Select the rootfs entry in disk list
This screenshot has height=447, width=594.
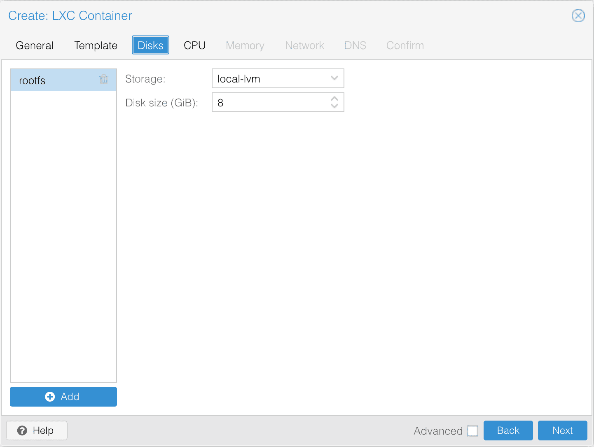(x=54, y=80)
